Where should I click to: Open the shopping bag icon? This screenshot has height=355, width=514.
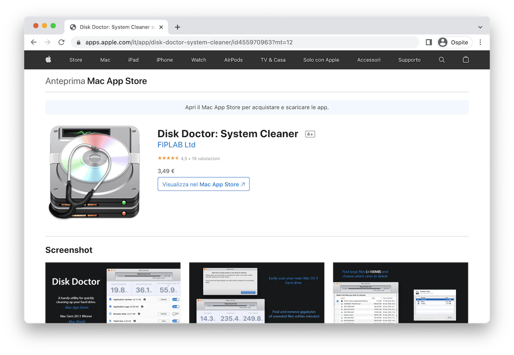[465, 60]
